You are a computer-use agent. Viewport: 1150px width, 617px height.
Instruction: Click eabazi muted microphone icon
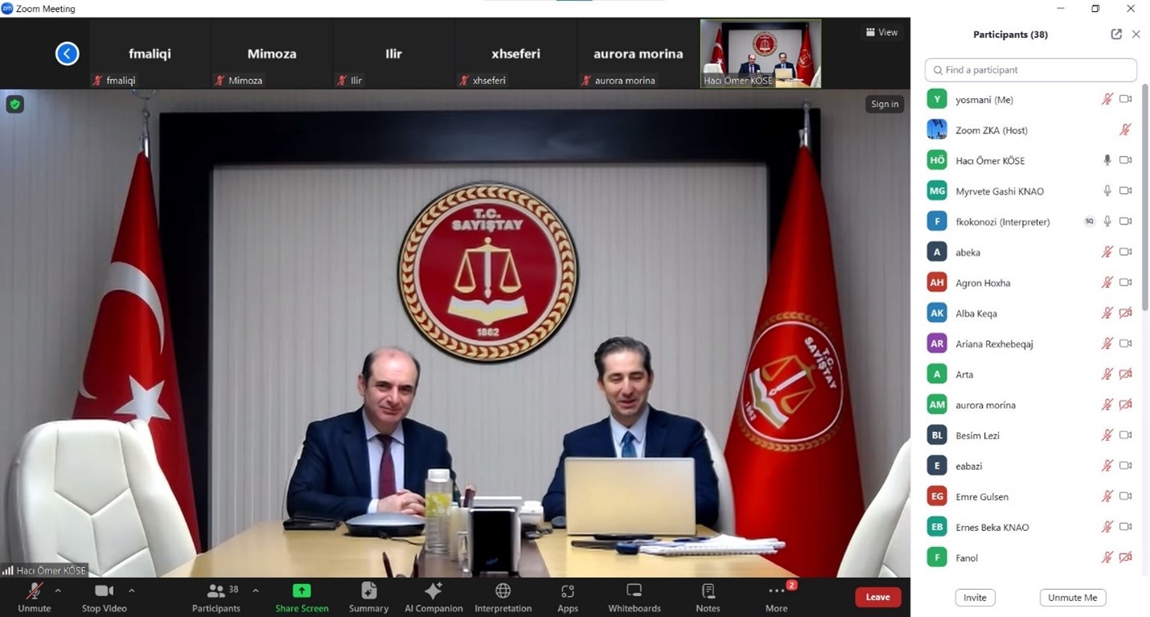click(x=1107, y=466)
